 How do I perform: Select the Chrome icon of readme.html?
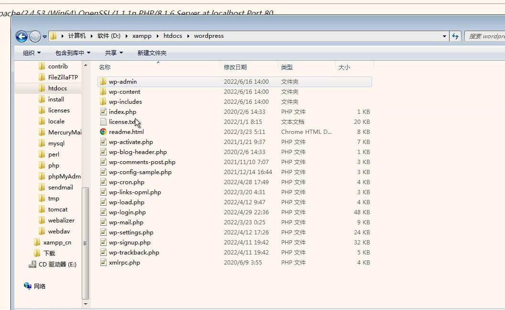103,132
